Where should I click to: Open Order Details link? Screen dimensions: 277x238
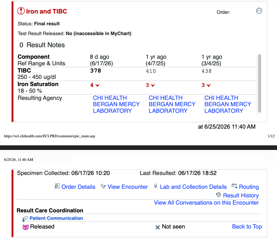(x=78, y=187)
